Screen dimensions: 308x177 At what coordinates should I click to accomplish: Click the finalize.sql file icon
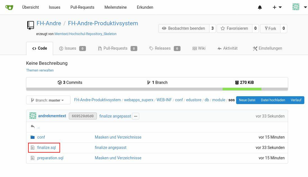33,148
